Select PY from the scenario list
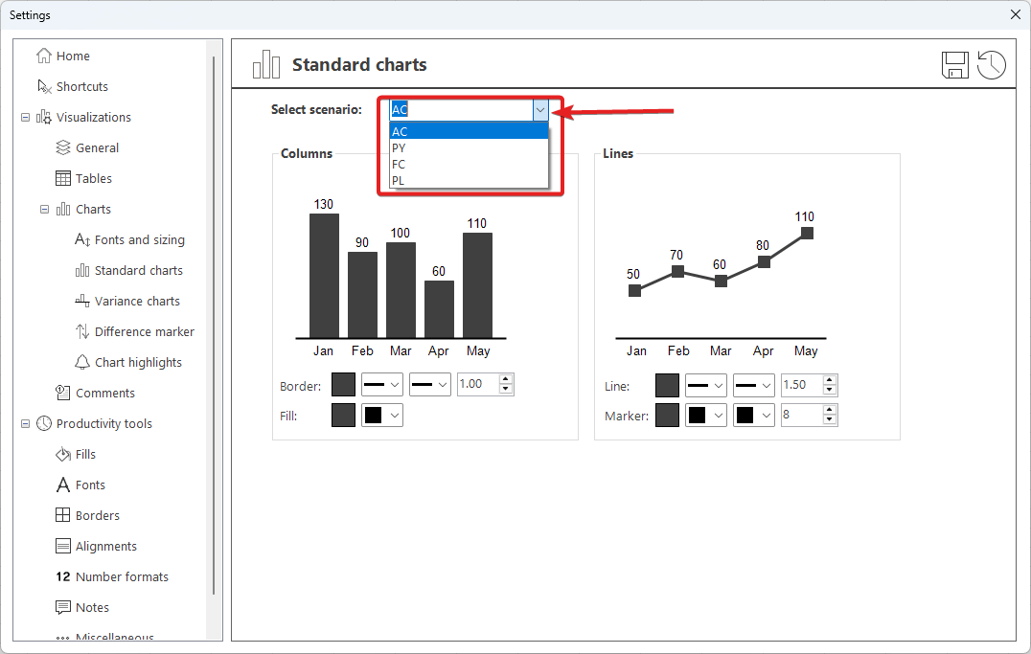Screen dimensions: 1031x654 (x=399, y=148)
